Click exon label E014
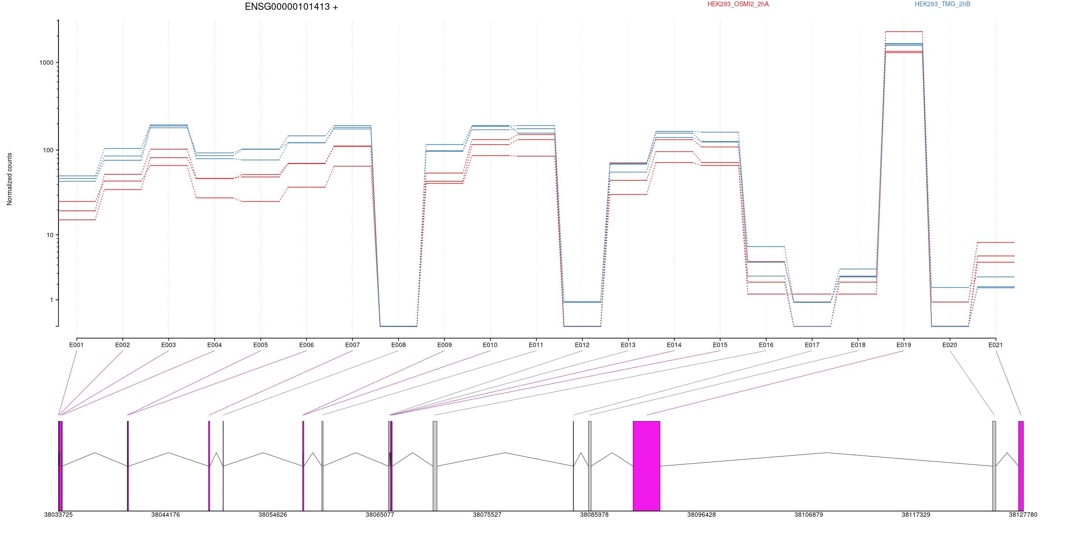This screenshot has height=536, width=1072. point(674,345)
